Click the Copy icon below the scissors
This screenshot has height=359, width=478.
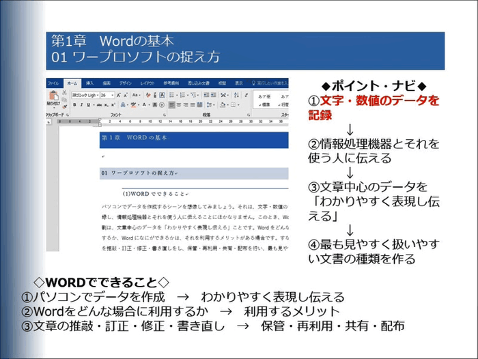[x=64, y=100]
